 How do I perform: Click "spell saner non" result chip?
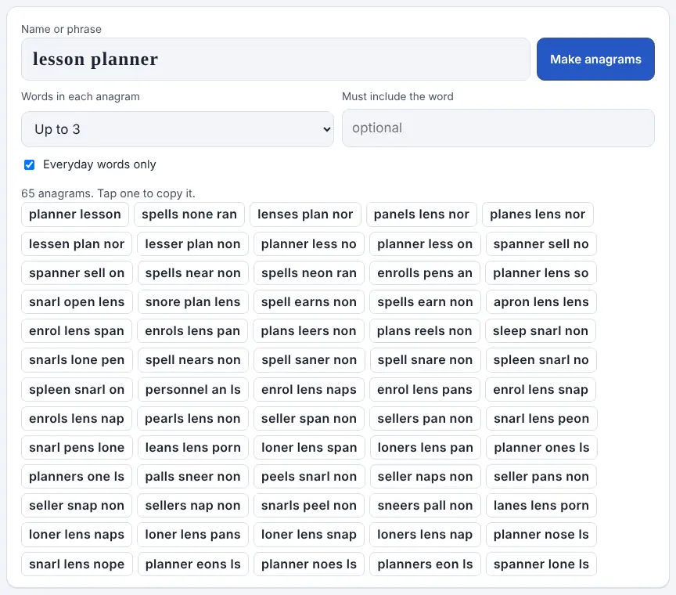tap(309, 360)
